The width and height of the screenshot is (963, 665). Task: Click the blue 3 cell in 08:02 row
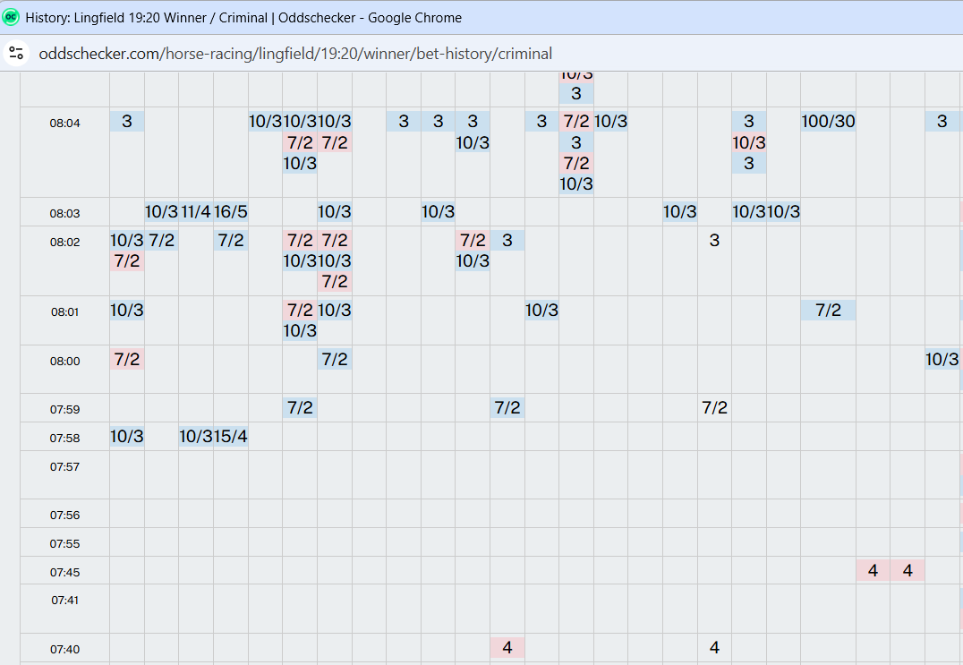507,240
